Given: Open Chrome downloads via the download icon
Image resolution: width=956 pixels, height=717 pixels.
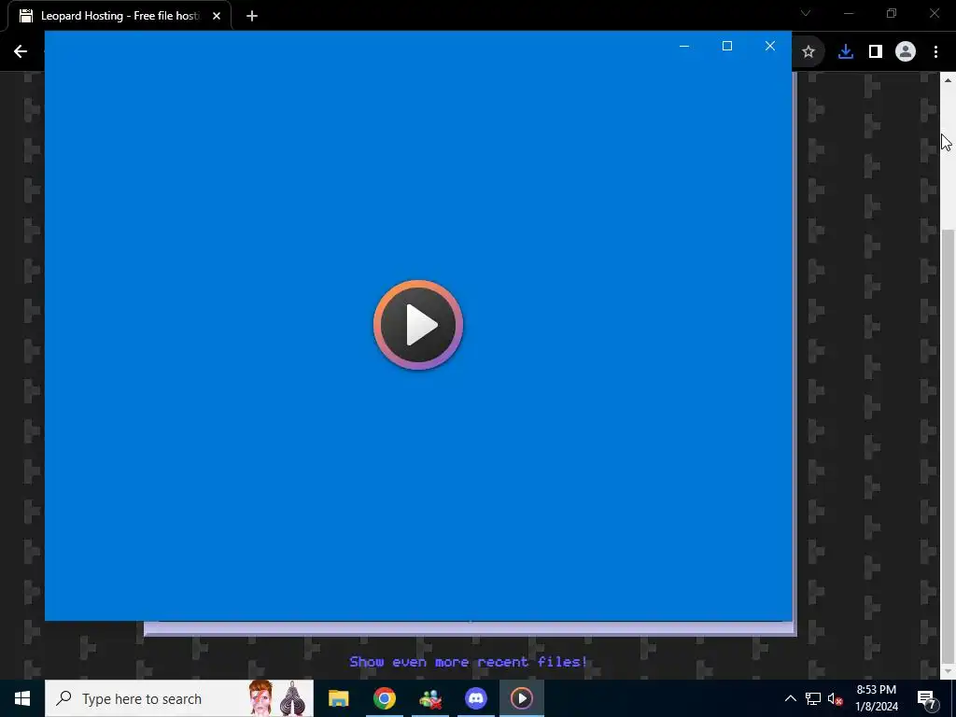Looking at the screenshot, I should (x=845, y=52).
